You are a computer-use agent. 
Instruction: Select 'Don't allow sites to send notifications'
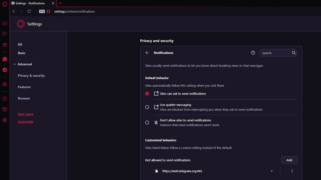[x=147, y=122]
